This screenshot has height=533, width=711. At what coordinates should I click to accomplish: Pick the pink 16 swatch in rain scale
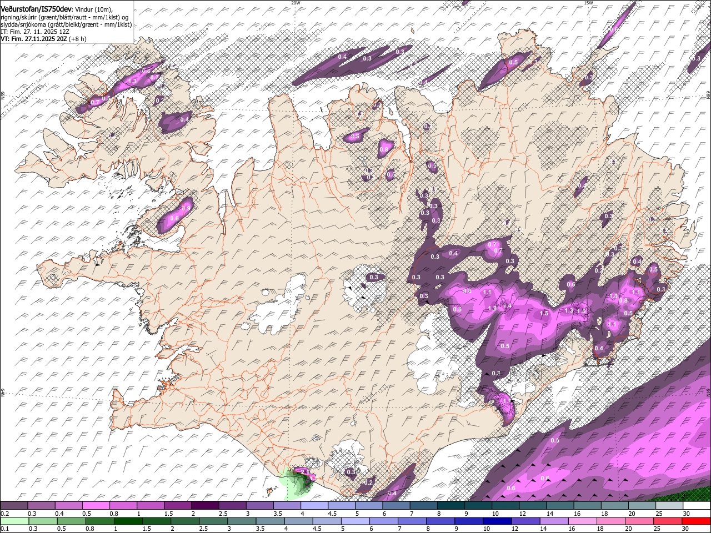[581, 521]
